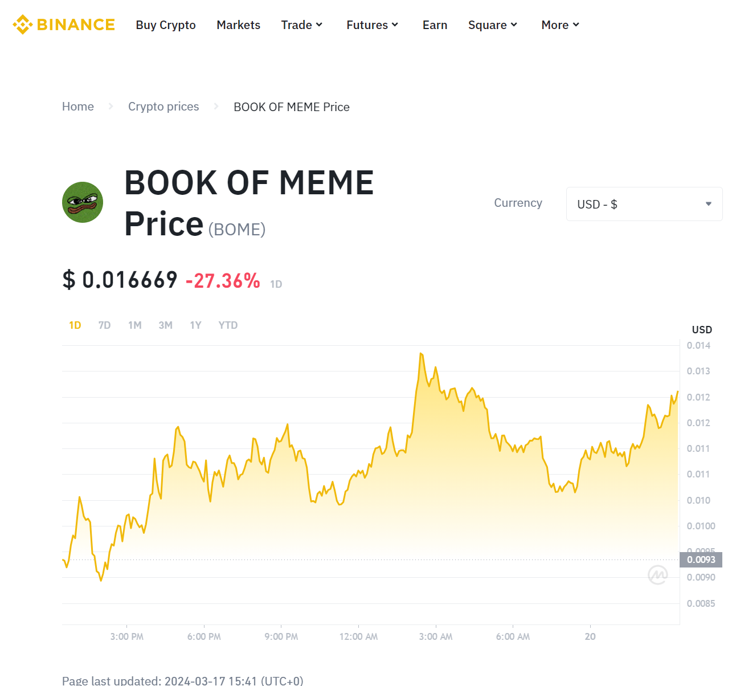Navigate to Buy Crypto
This screenshot has height=686, width=732.
coord(166,24)
